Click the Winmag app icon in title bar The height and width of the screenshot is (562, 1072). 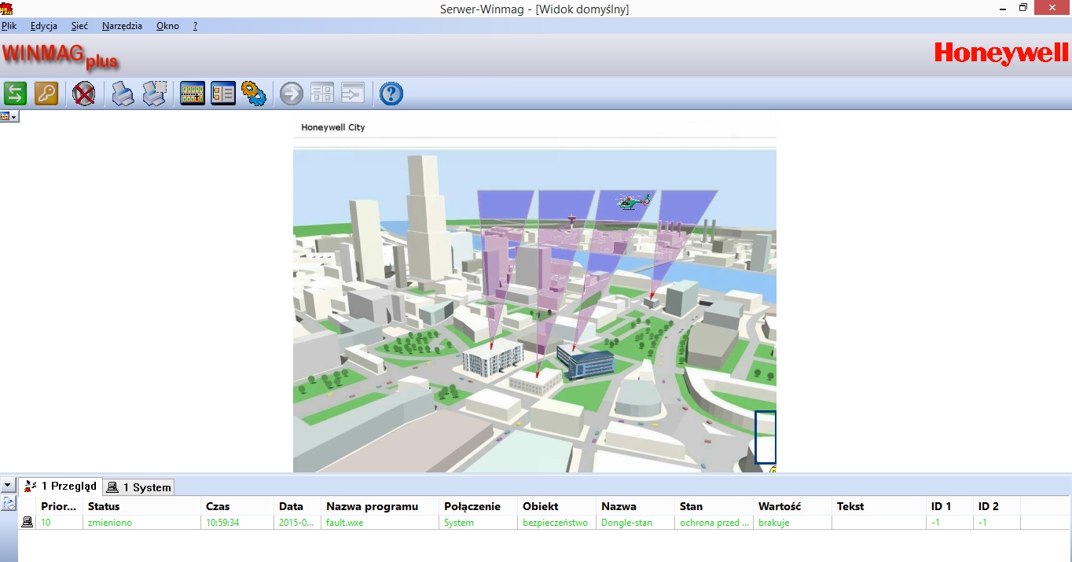pyautogui.click(x=7, y=9)
